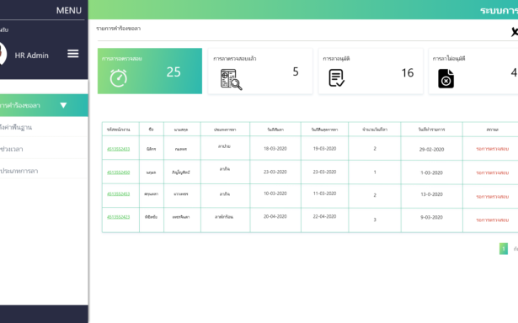Image resolution: width=518 pixels, height=323 pixels.
Task: Click the HR Admin user name
Action: [32, 56]
